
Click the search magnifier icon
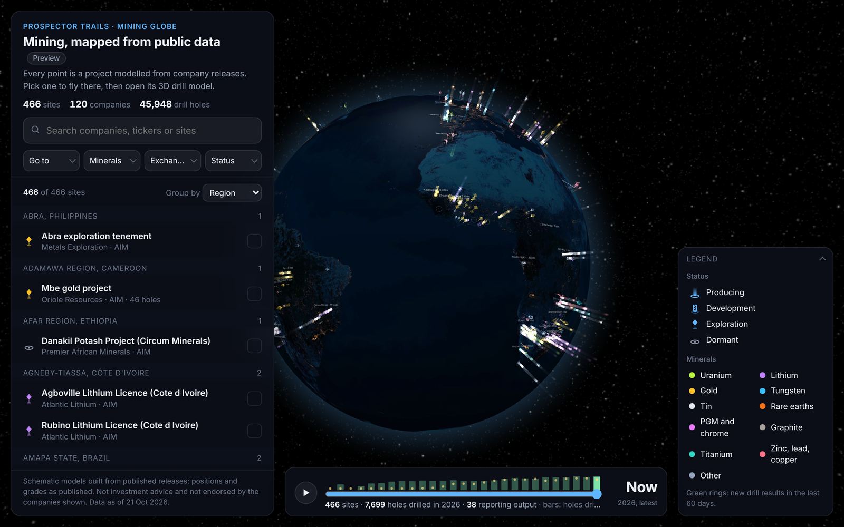(35, 130)
